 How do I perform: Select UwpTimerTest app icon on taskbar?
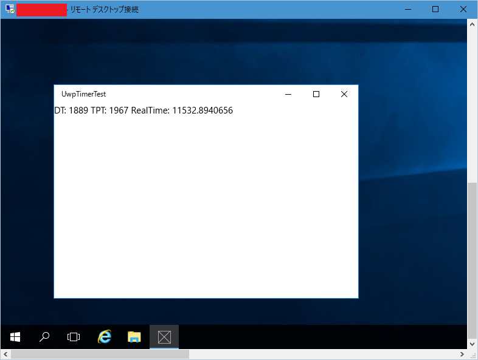[164, 337]
